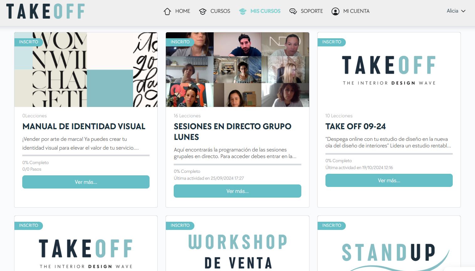Open the TAKE OFF 09-24 course title

[x=356, y=126]
